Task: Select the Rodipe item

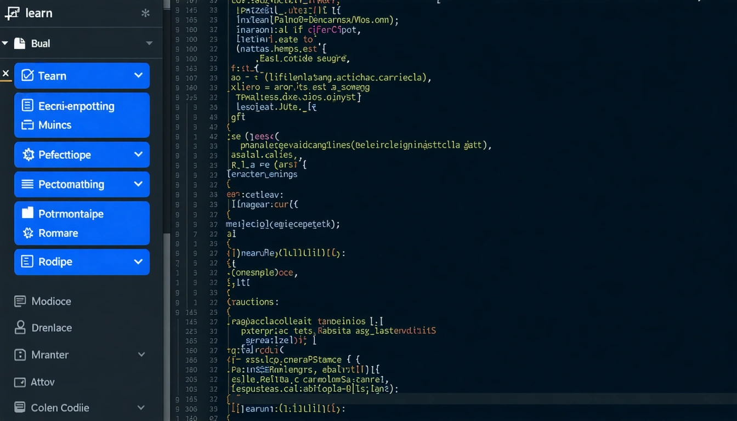Action: [82, 262]
